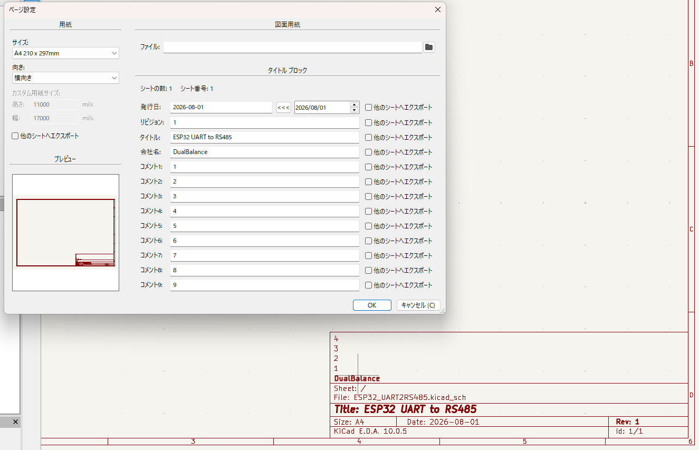
Task: Increment the date with the stepper up arrow
Action: tap(355, 104)
